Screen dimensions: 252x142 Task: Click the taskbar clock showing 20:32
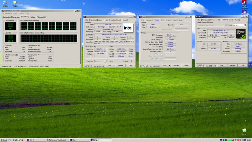pyautogui.click(x=249, y=140)
